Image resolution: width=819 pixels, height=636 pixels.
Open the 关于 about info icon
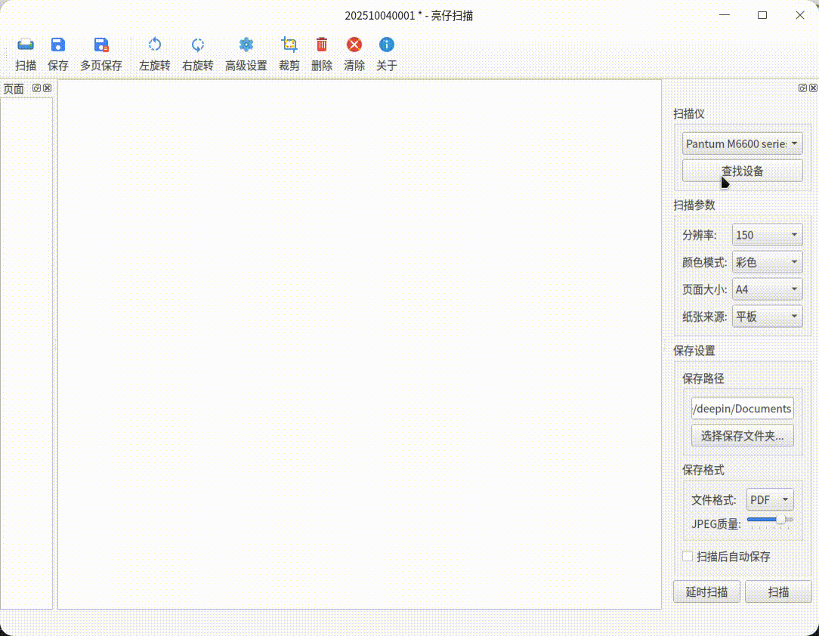387,45
